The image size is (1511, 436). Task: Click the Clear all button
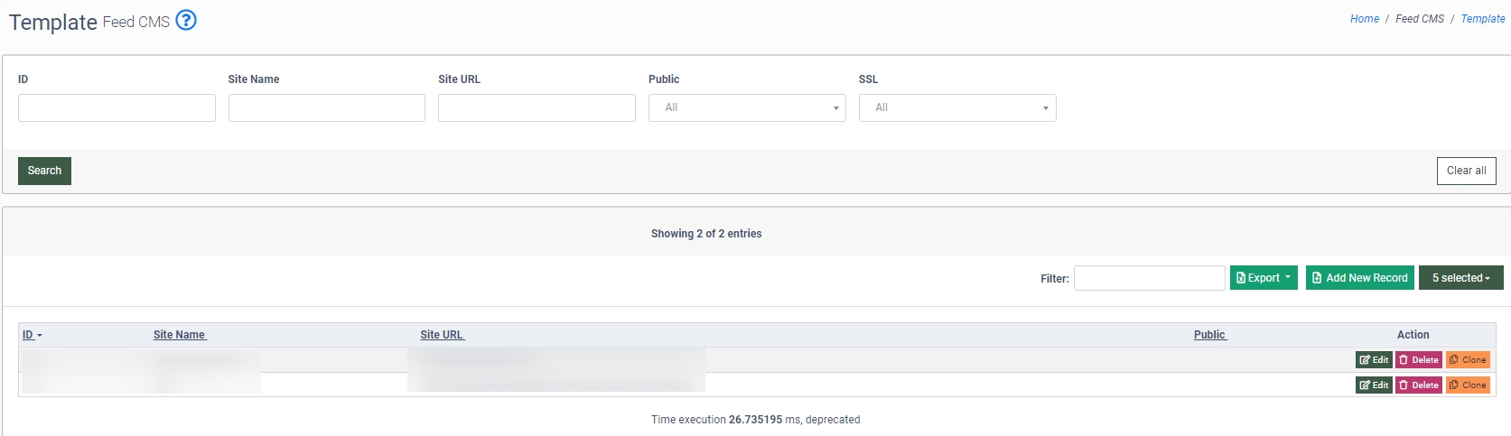pyautogui.click(x=1466, y=171)
